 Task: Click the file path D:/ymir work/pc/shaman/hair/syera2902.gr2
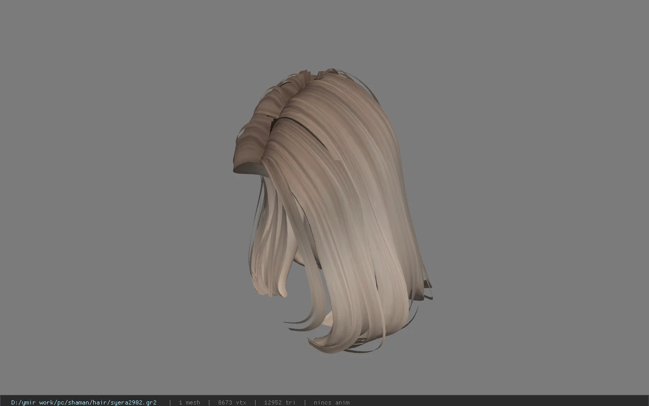click(x=84, y=402)
